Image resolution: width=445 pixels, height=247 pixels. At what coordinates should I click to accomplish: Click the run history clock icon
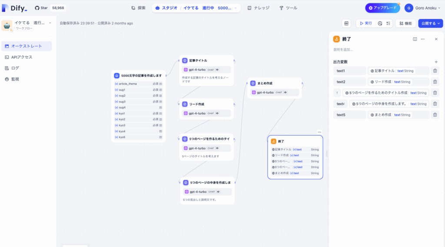point(380,23)
